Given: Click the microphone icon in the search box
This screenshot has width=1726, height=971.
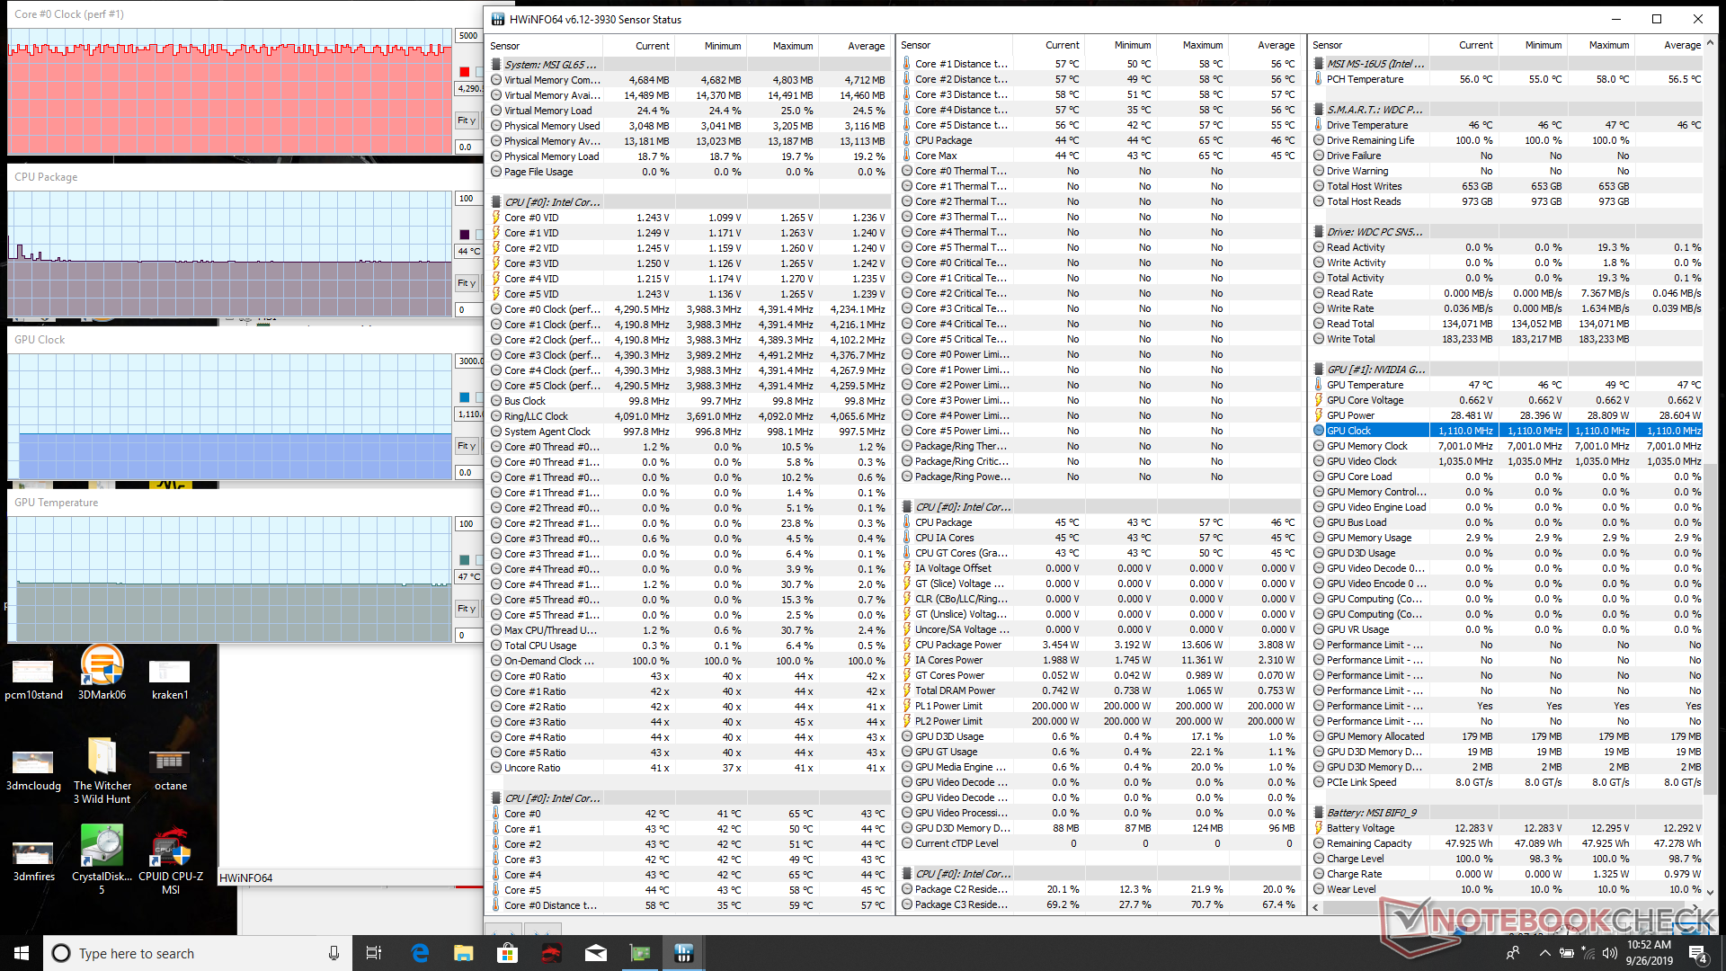Looking at the screenshot, I should coord(334,953).
